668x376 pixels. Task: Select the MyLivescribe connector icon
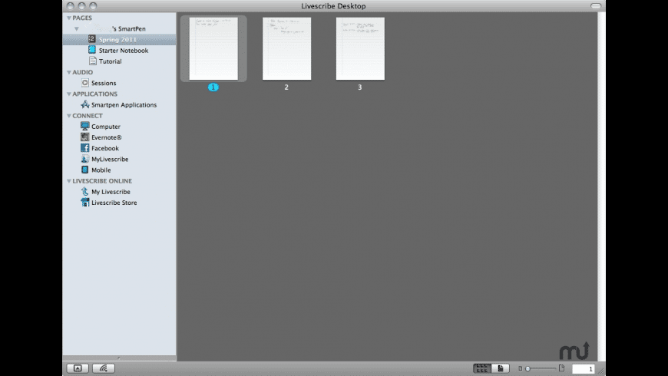[x=84, y=159]
